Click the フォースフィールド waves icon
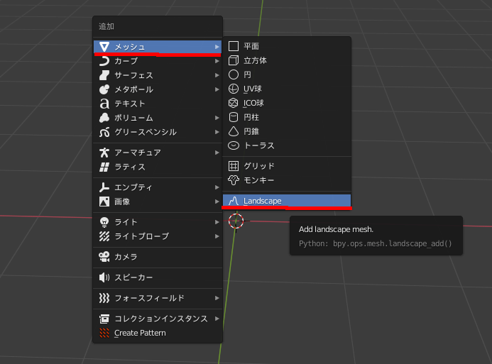 coord(104,298)
